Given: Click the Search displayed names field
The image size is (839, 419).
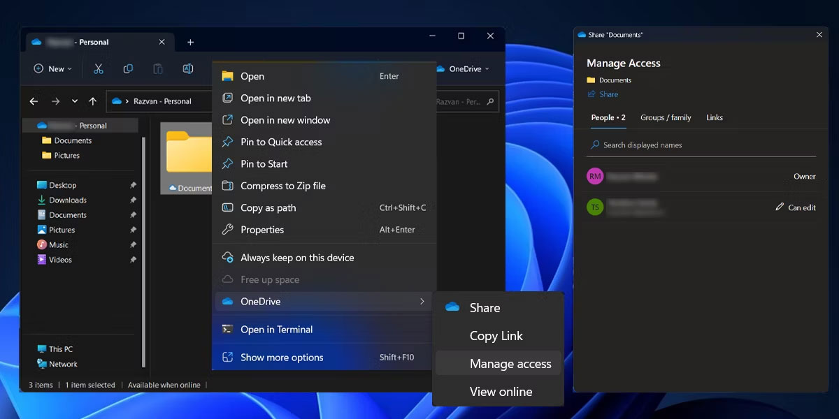Looking at the screenshot, I should click(701, 145).
